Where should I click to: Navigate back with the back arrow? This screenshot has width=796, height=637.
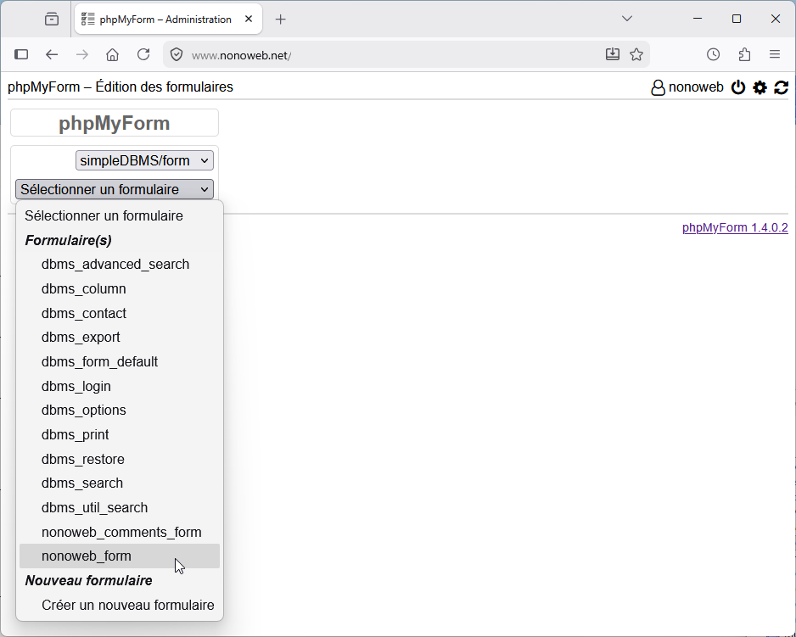coord(52,54)
